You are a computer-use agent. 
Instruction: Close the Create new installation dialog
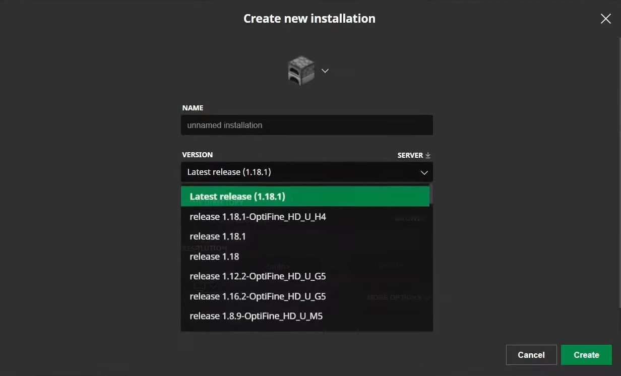point(605,19)
